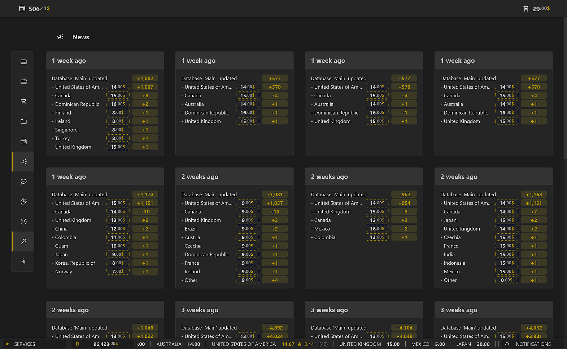Click the NOTIFICATIONS label in bottom bar
The image size is (567, 349).
coord(533,344)
